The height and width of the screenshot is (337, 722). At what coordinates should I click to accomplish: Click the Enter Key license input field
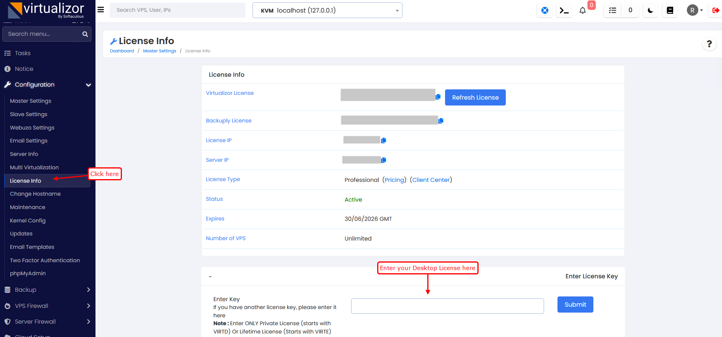pyautogui.click(x=447, y=306)
